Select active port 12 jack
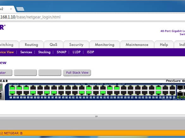The image size is (185, 138). (x=47, y=93)
